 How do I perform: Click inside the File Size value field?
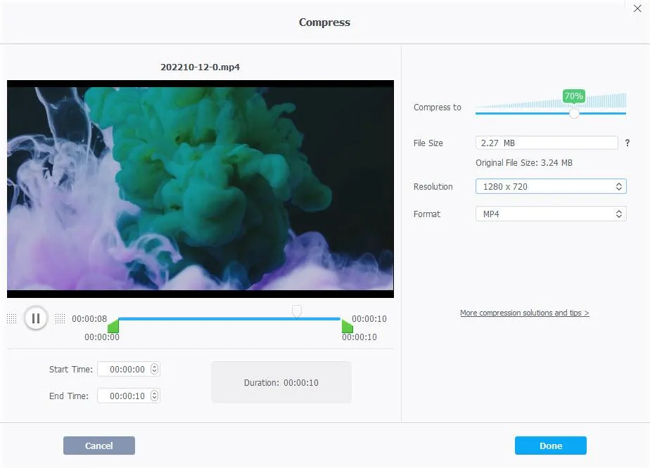(535, 143)
